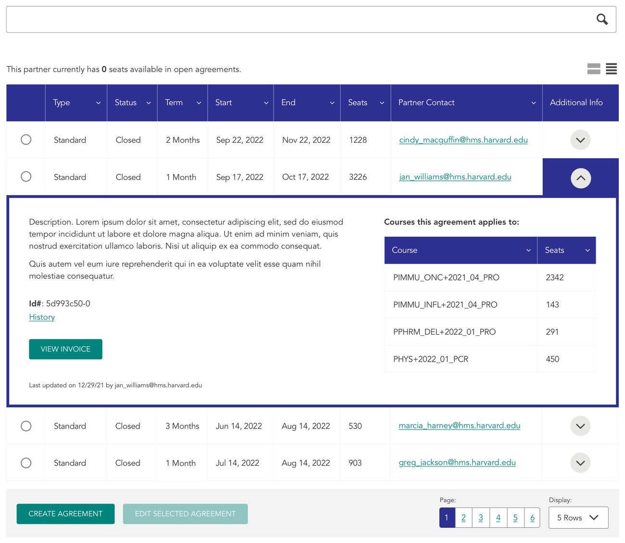The width and height of the screenshot is (625, 543).
Task: Click the PIMMU_ONC+2021_04_PRO course cell
Action: (x=461, y=278)
